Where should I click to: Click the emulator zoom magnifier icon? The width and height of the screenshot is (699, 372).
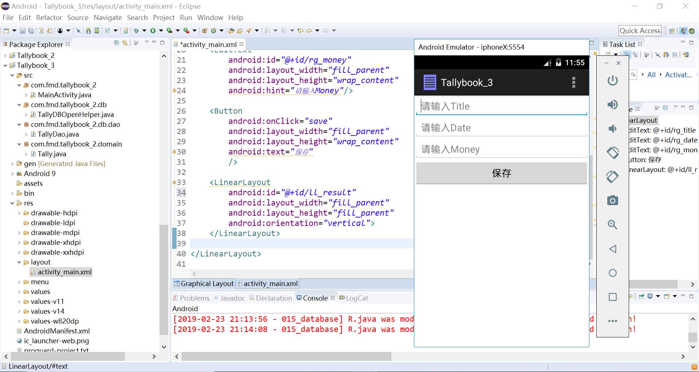pyautogui.click(x=613, y=224)
